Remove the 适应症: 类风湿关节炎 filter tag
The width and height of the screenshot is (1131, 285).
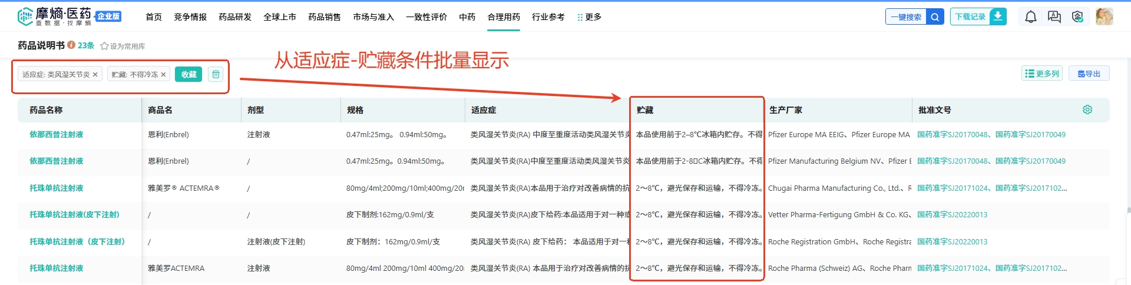click(x=95, y=75)
